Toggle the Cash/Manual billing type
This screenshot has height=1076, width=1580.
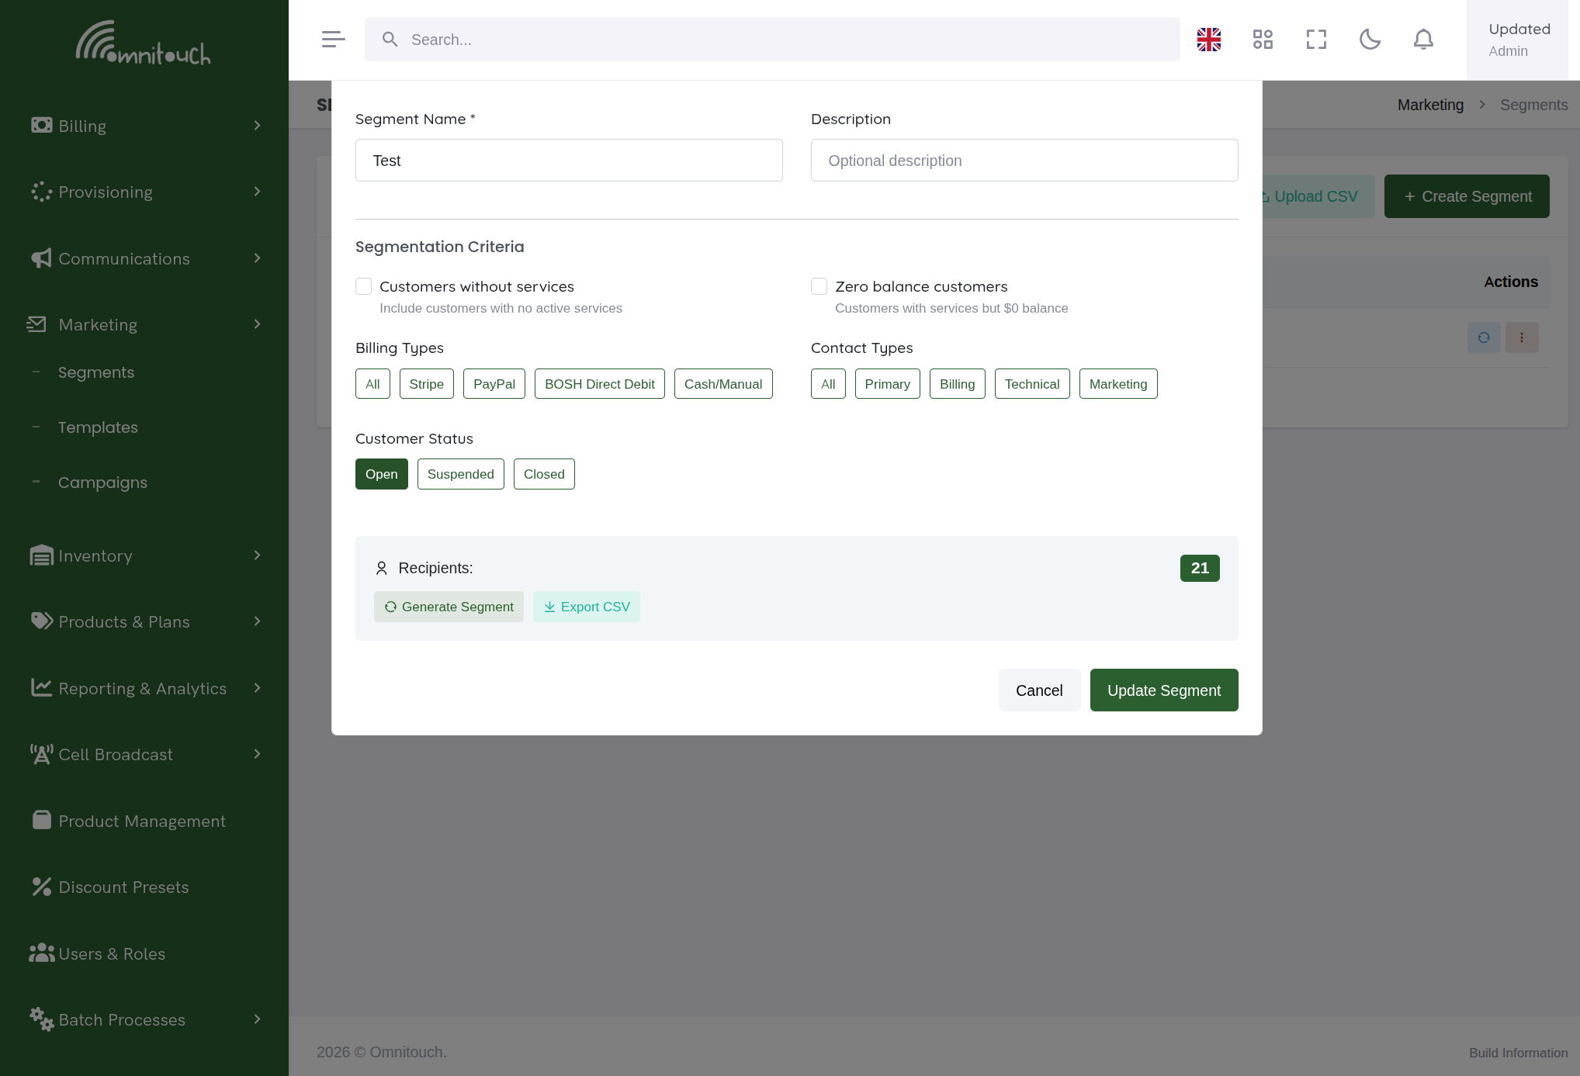(723, 384)
